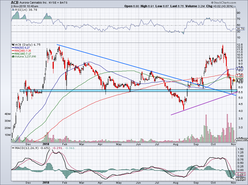Click the candlestick icon beside ACB (Daily)
This screenshot has width=248, height=185.
(13, 45)
